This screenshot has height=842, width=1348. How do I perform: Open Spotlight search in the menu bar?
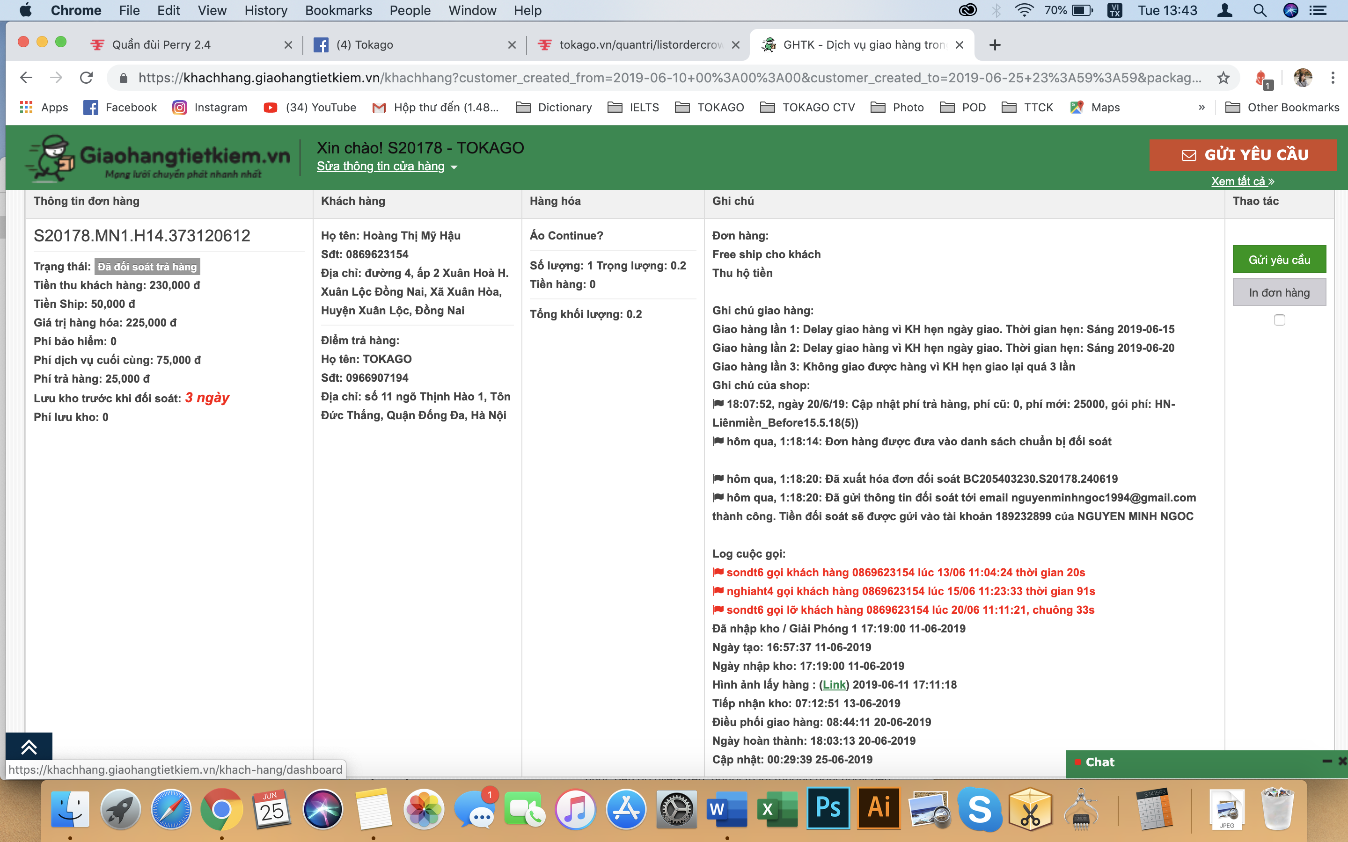coord(1260,10)
